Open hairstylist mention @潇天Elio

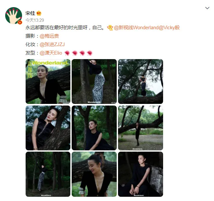point(51,53)
